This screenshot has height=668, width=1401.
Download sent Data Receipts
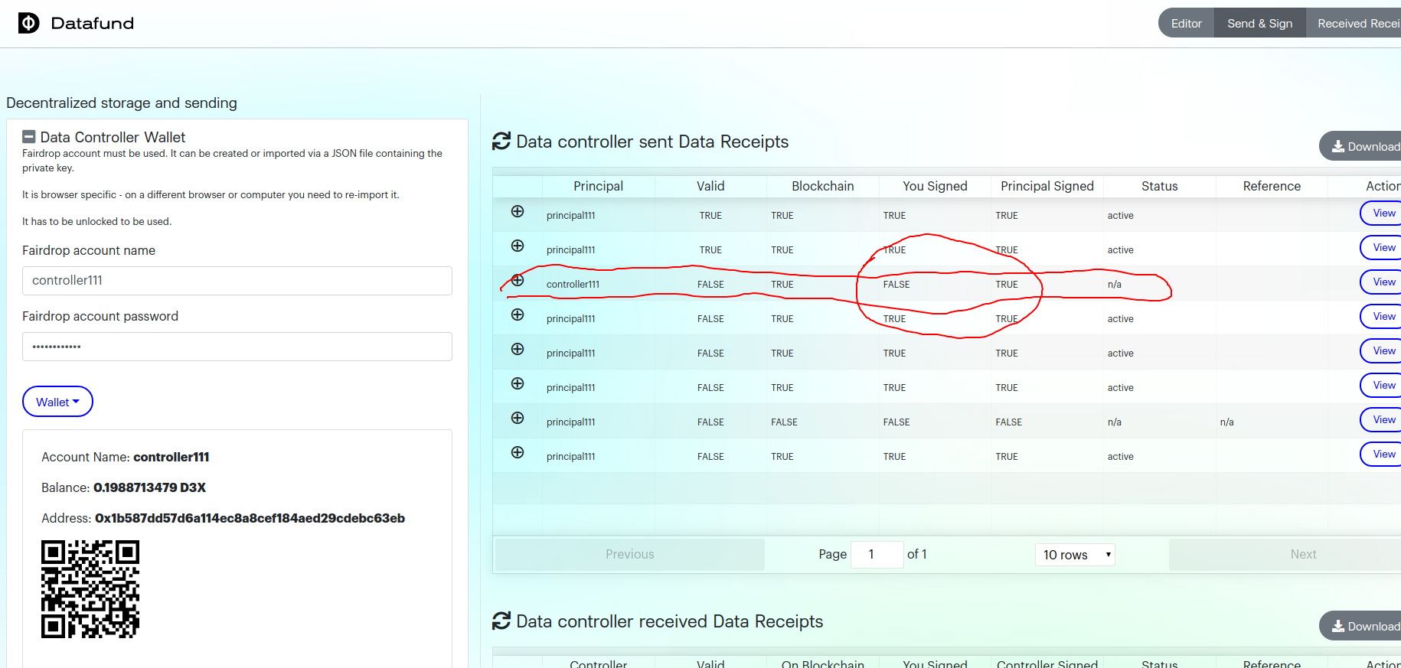pos(1360,146)
